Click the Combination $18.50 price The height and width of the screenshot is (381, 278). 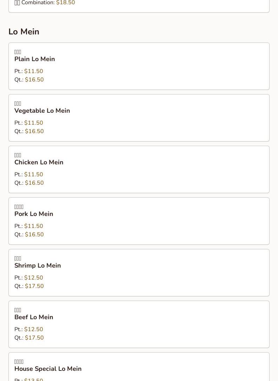coord(66,3)
